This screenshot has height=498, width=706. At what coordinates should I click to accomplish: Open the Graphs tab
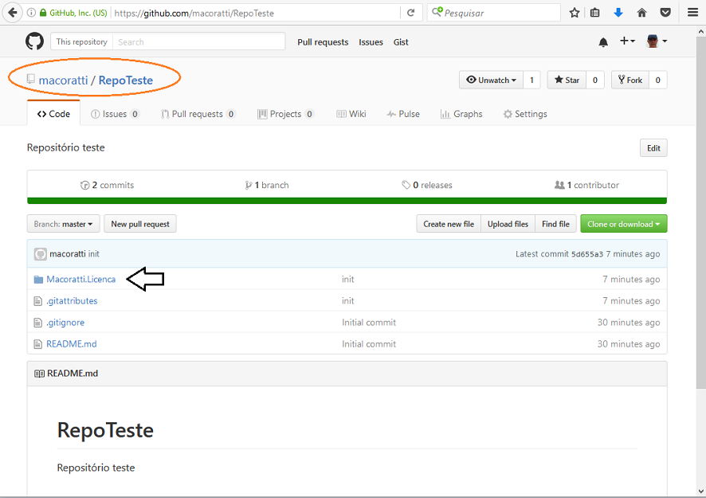[x=461, y=114]
